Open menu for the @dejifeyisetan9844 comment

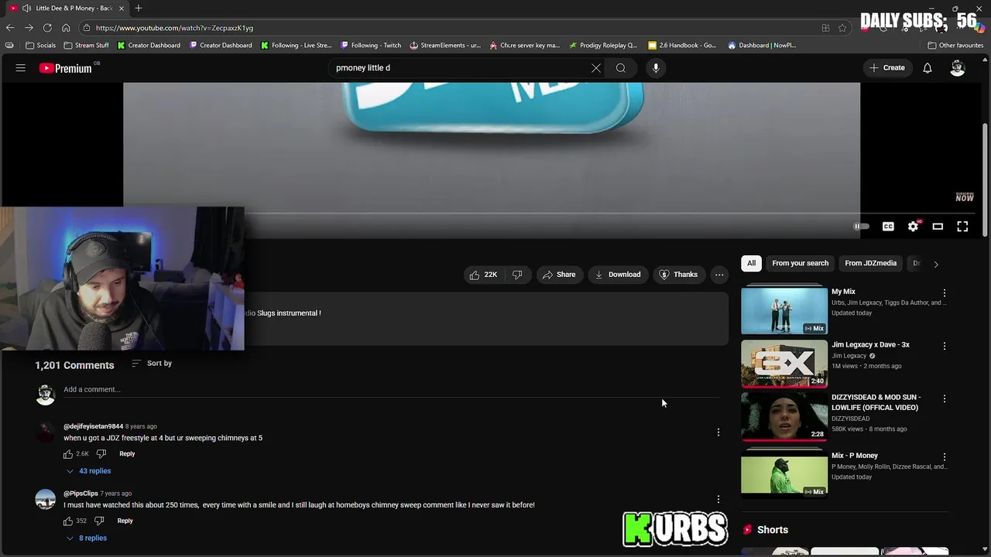718,432
